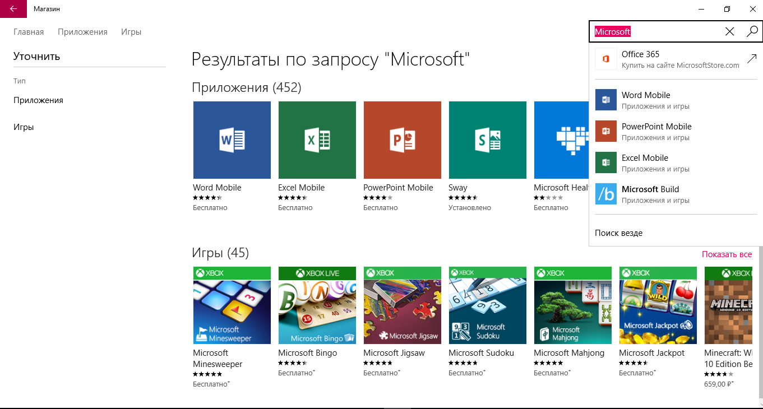
Task: Choose Поиск везде in suggestions
Action: coord(618,233)
